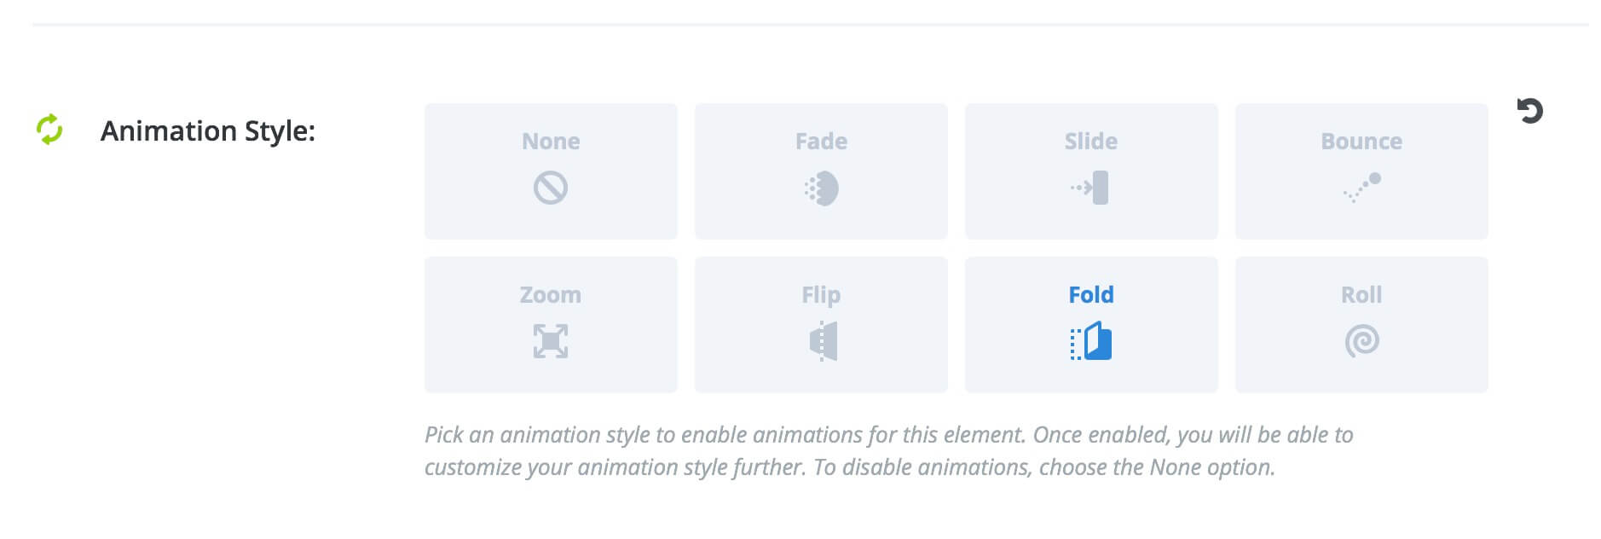Click the Roll spiral icon
1601x539 pixels.
pos(1361,341)
